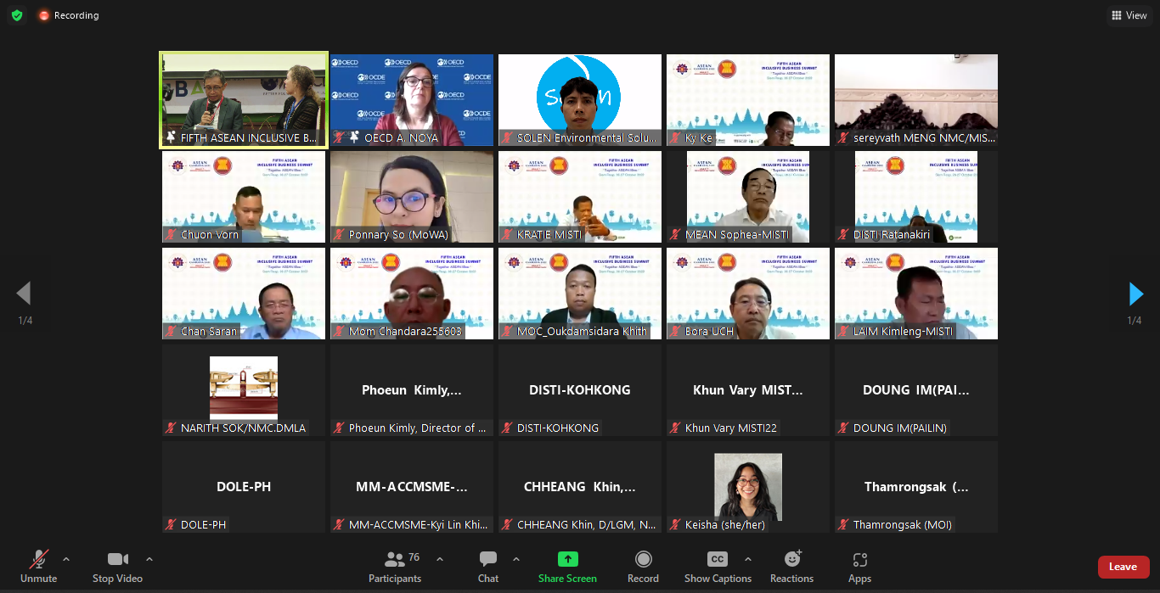Open the Apps panel
The image size is (1160, 593).
(x=859, y=567)
